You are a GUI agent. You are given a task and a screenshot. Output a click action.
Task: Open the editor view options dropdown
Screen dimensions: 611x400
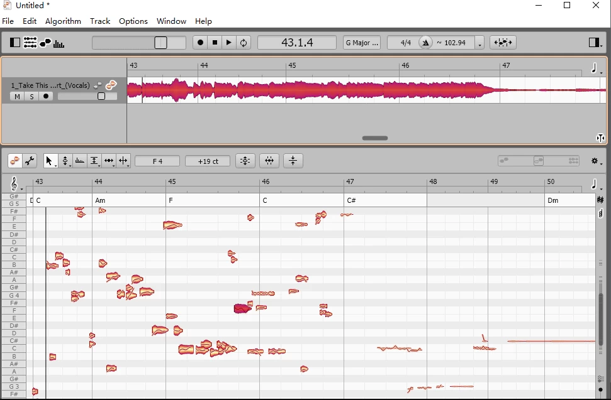(595, 161)
